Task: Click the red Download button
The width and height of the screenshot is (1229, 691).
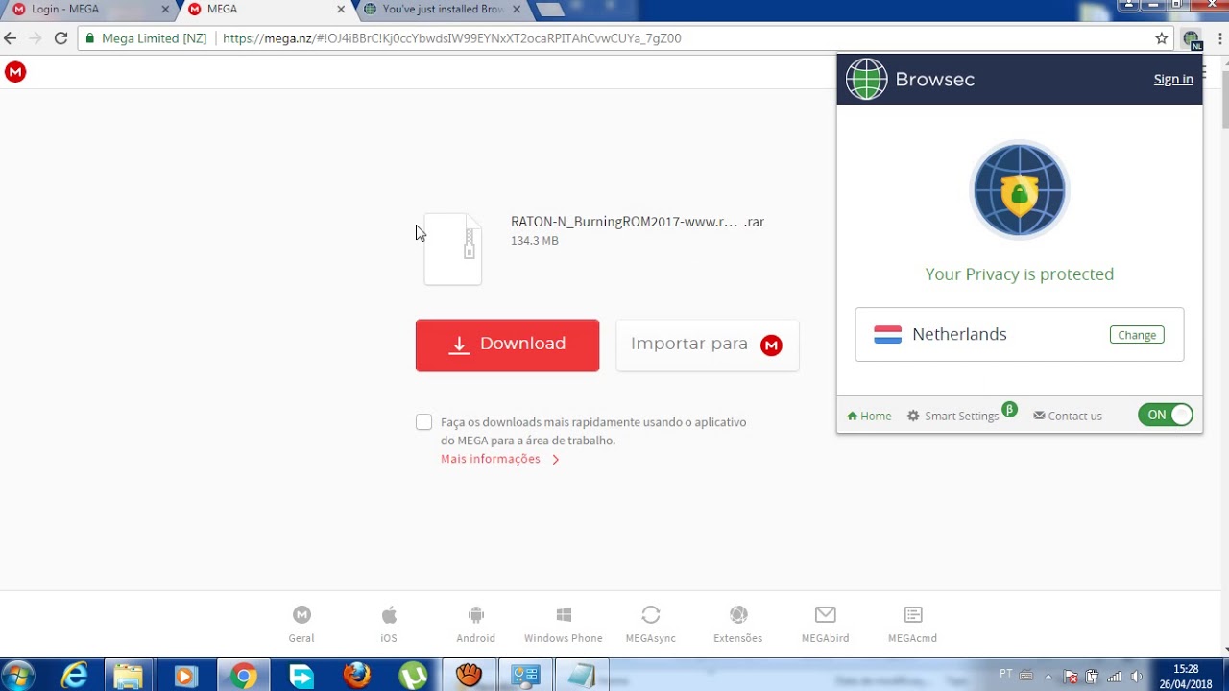Action: point(507,345)
